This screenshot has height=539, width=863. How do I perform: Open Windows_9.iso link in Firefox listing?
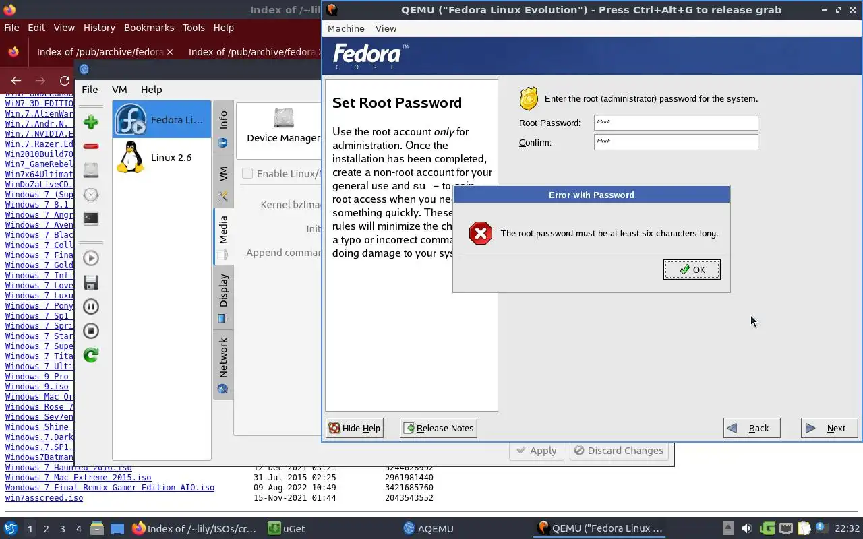pyautogui.click(x=37, y=387)
